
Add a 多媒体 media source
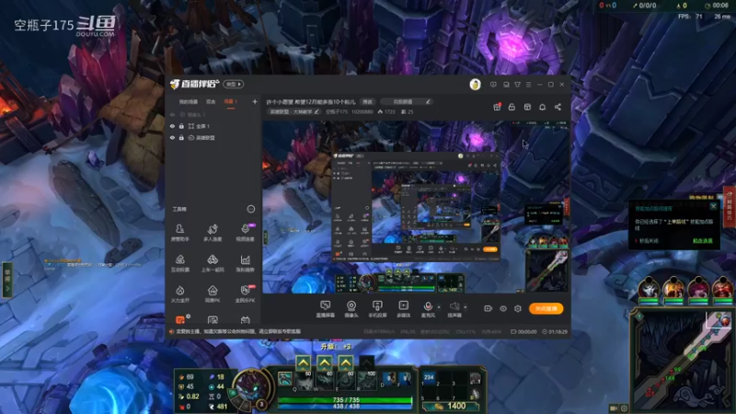pos(403,309)
